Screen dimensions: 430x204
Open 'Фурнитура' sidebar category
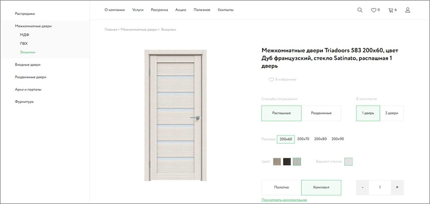point(24,102)
